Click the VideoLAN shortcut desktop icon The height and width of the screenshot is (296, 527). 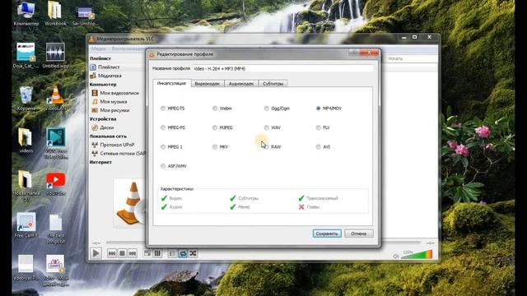[x=55, y=99]
